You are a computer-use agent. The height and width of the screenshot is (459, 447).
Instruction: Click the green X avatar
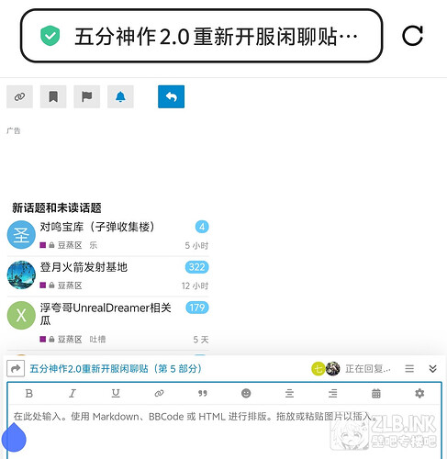(21, 315)
